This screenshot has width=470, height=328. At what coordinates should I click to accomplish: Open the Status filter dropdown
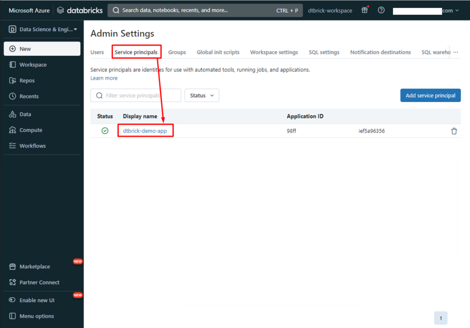[x=202, y=95]
